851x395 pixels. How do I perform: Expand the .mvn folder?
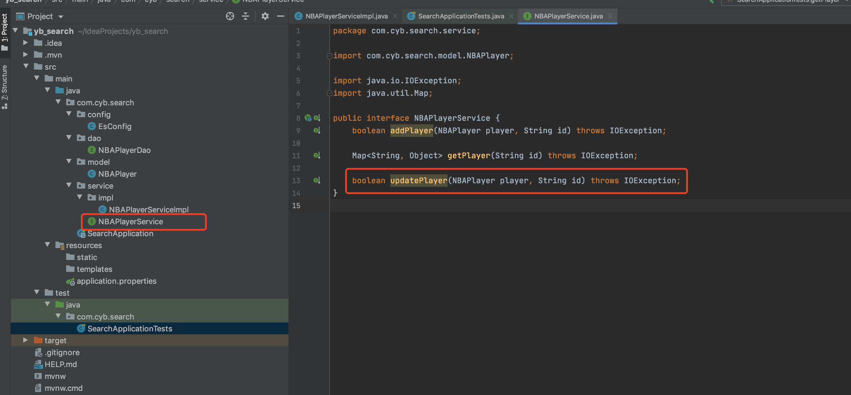point(25,54)
